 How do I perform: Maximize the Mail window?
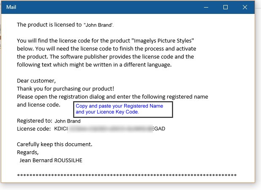pos(226,7)
